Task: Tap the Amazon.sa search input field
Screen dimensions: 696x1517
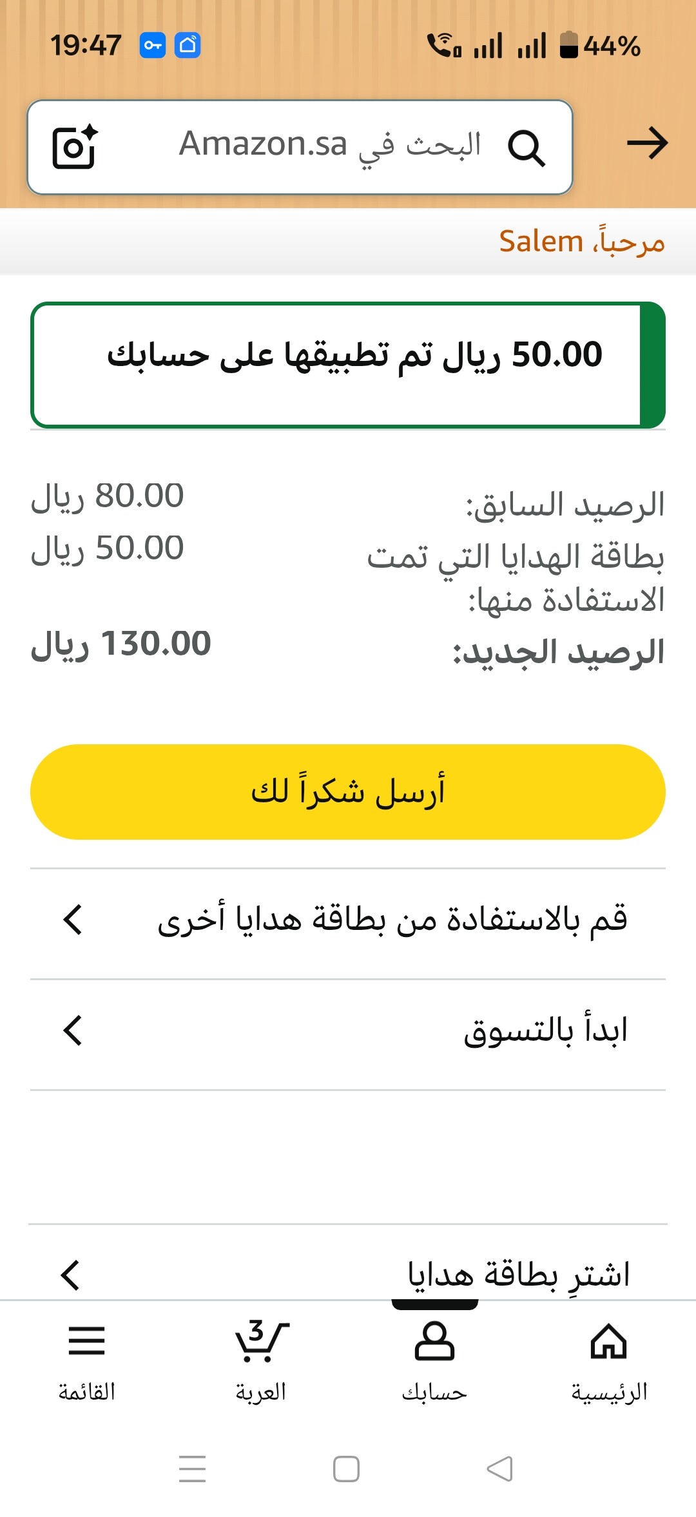Action: click(x=329, y=144)
